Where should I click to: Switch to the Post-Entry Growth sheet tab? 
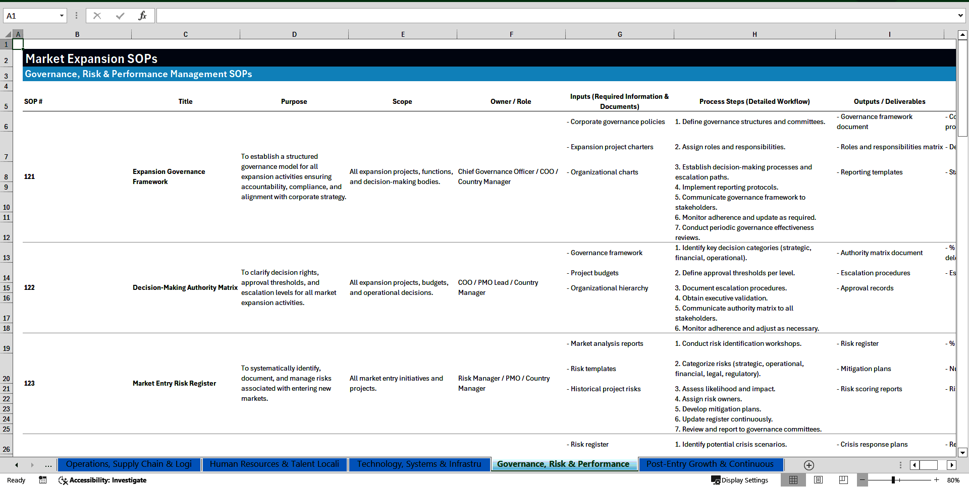click(711, 464)
